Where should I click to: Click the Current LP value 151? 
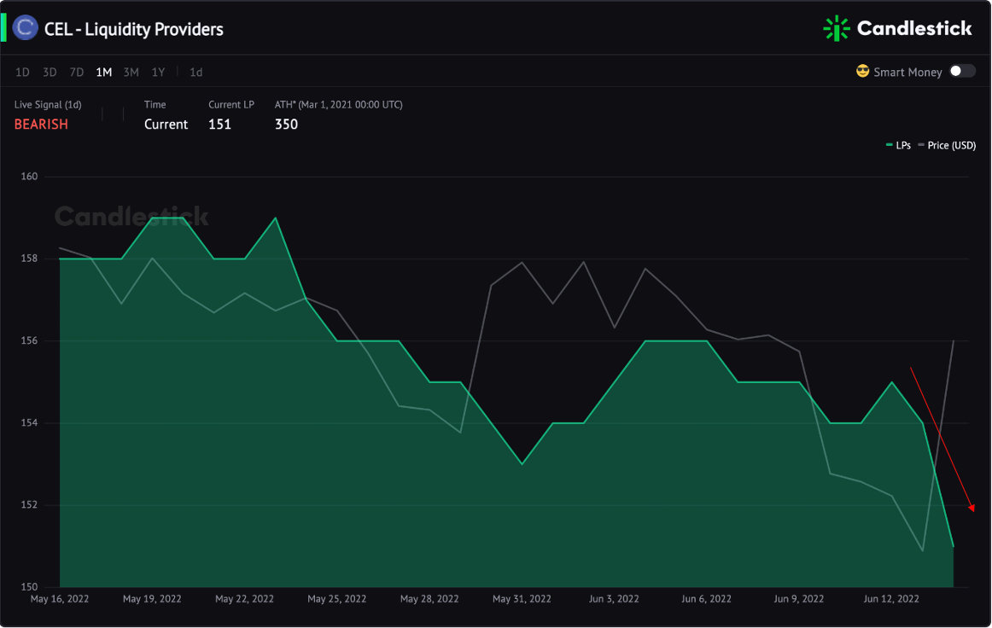pos(219,124)
